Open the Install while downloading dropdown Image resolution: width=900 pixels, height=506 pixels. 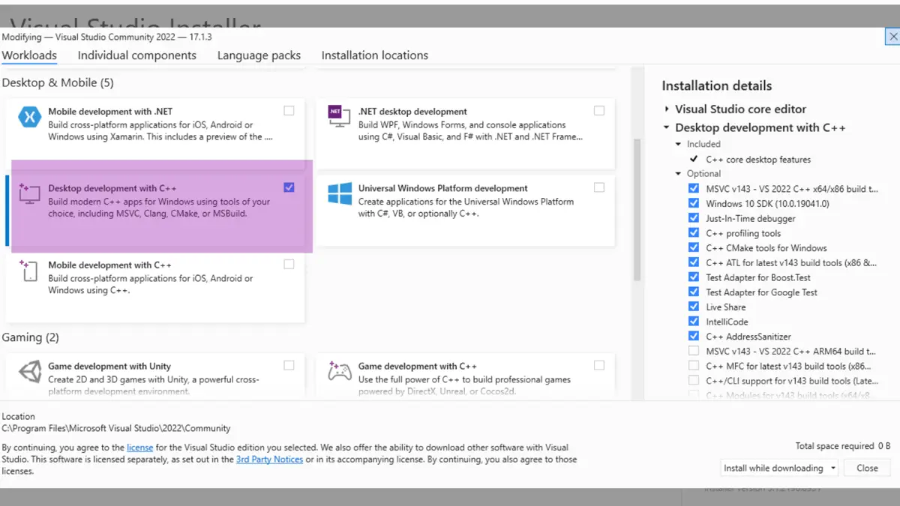(779, 468)
